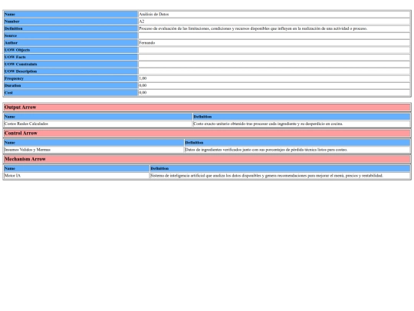Screen dimensions: 414x311
Task: Select the 'UOW Constraints' label
Action: [x=21, y=65]
